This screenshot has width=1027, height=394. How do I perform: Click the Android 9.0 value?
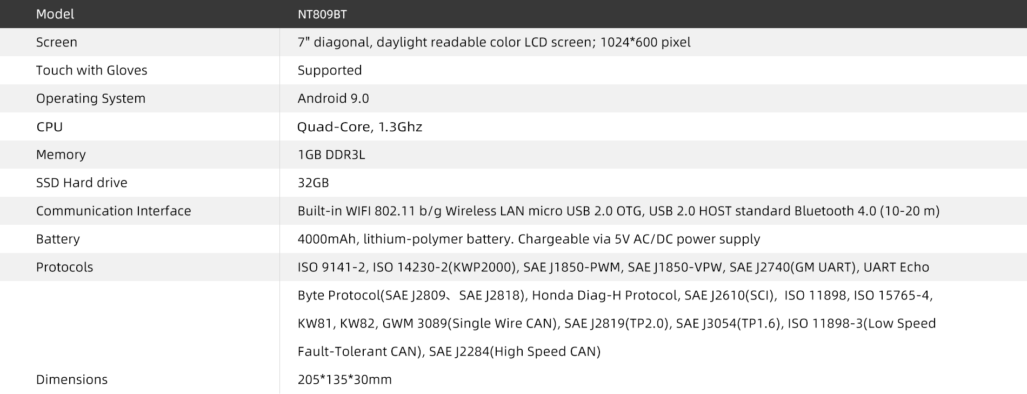pyautogui.click(x=333, y=98)
